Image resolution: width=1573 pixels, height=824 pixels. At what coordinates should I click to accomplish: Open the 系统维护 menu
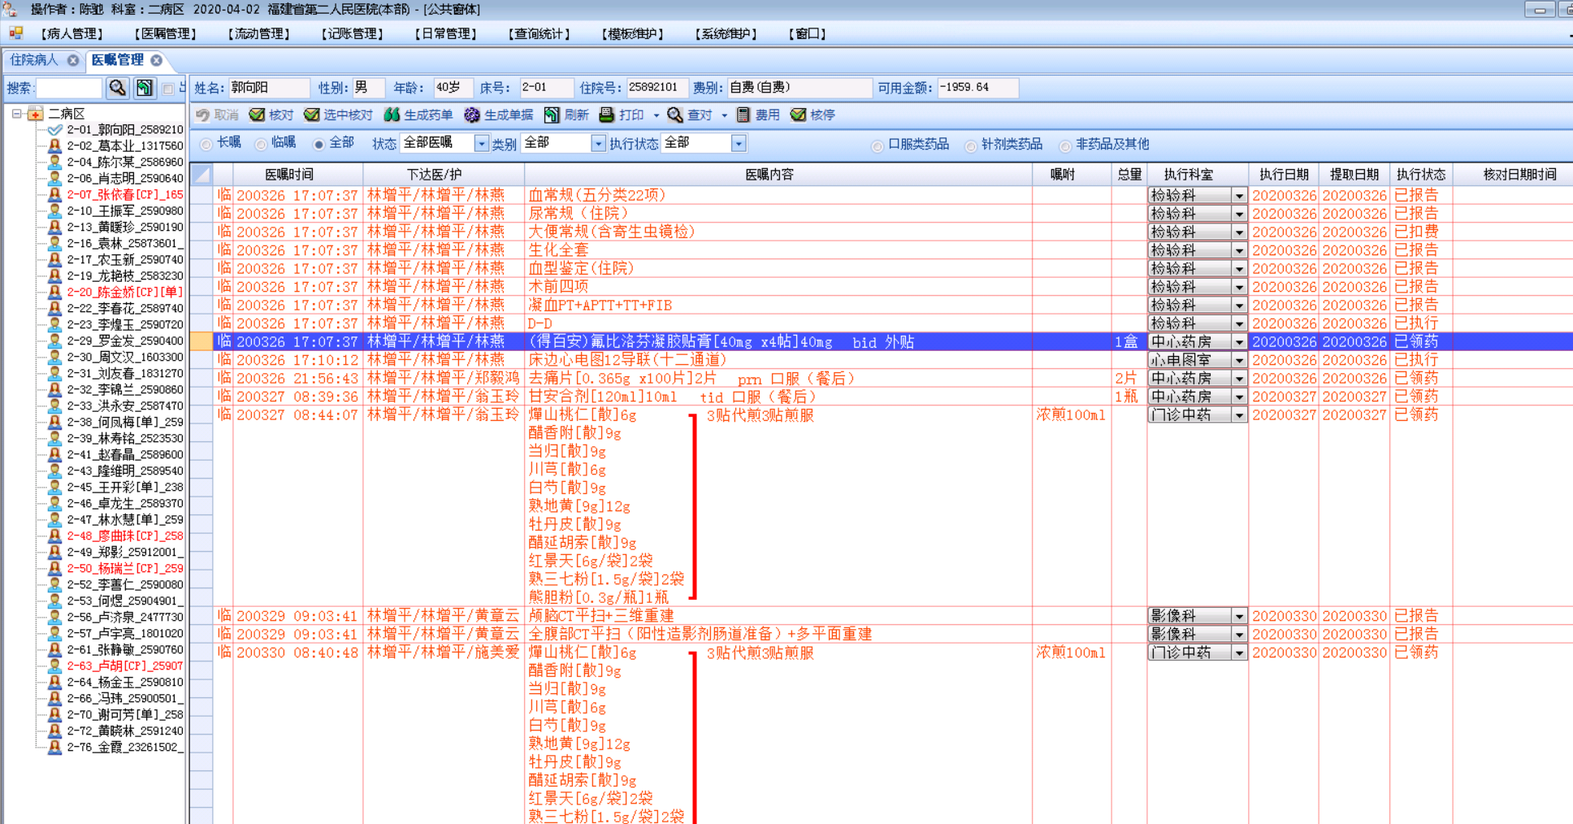coord(726,34)
